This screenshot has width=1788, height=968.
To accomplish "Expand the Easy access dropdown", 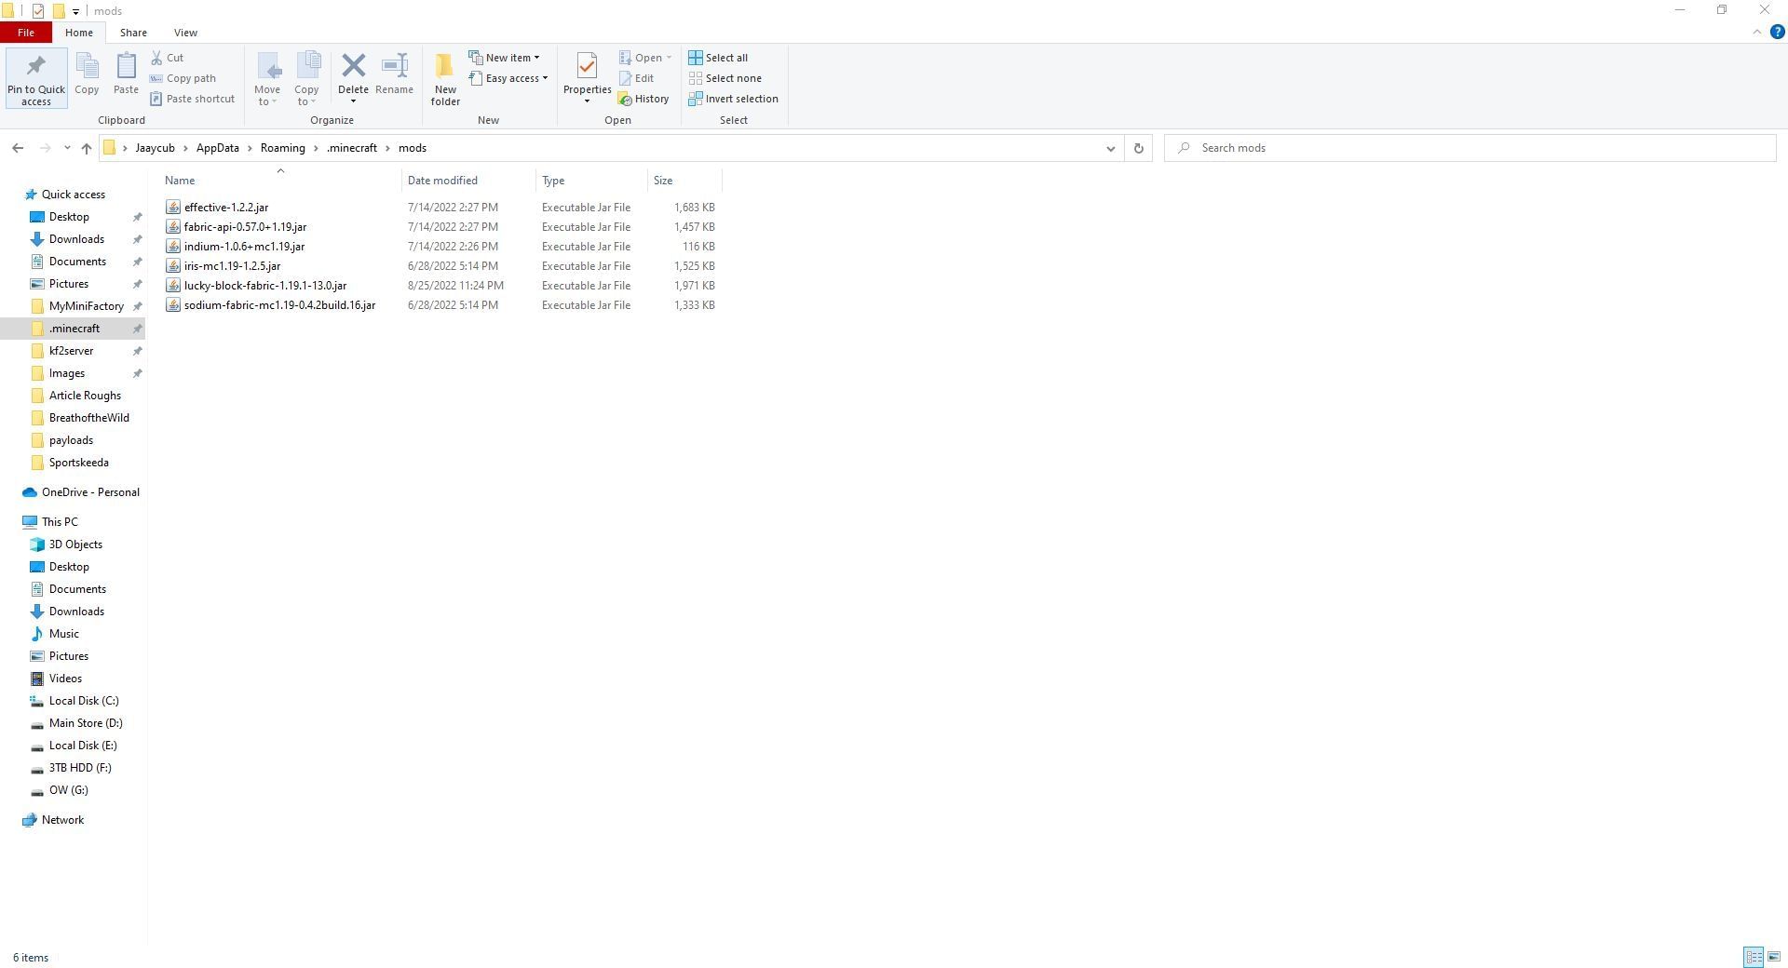I will click(x=509, y=78).
